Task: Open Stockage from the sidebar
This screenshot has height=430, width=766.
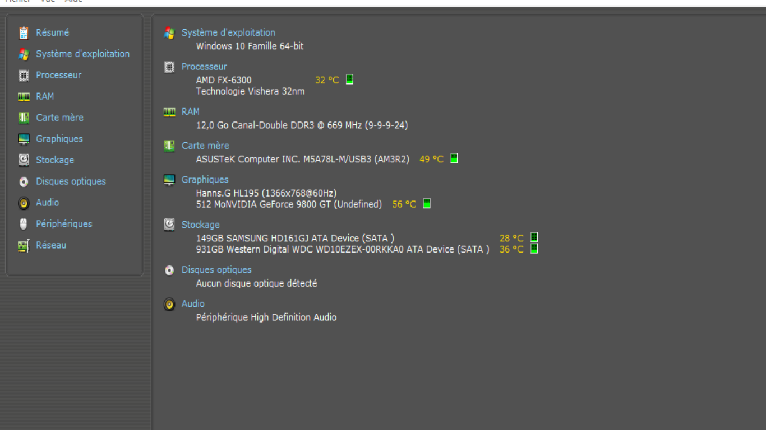Action: 54,160
